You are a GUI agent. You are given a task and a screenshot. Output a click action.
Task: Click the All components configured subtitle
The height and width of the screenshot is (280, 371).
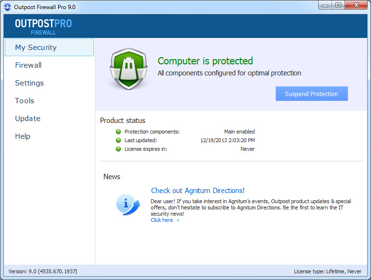tap(229, 73)
